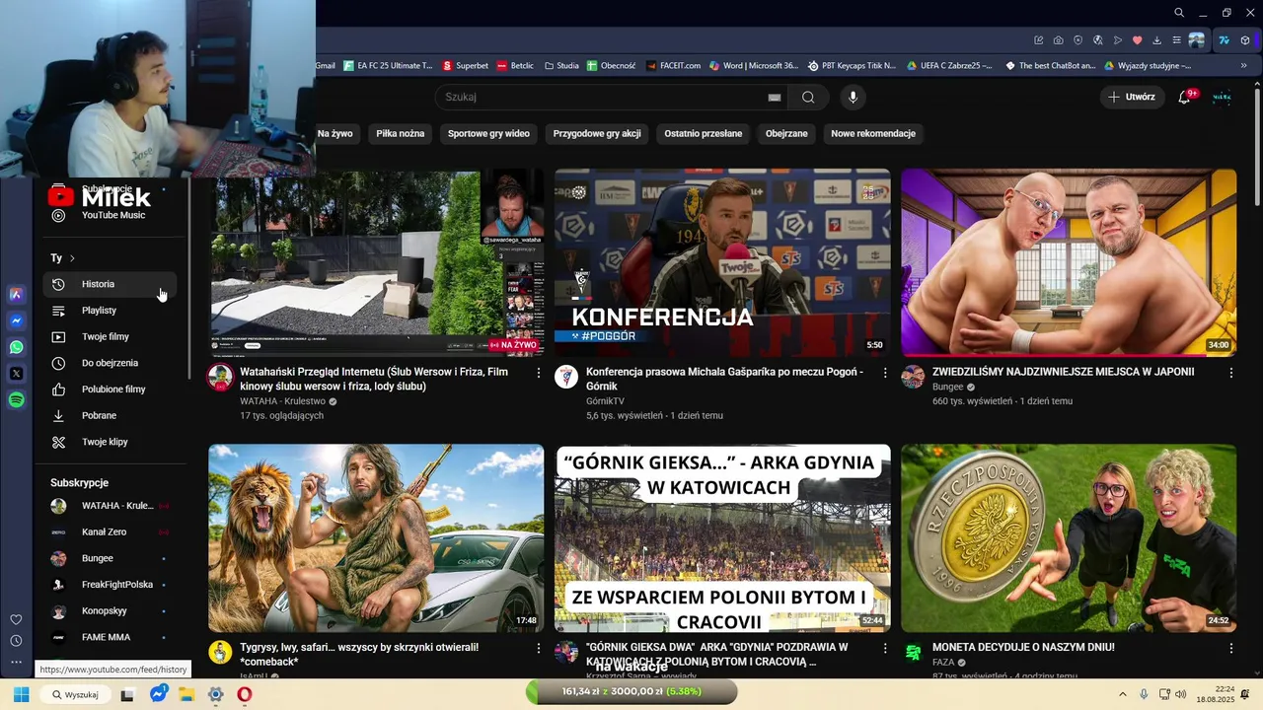Open Historia in the YouTube sidebar
1263x710 pixels.
(x=110, y=284)
